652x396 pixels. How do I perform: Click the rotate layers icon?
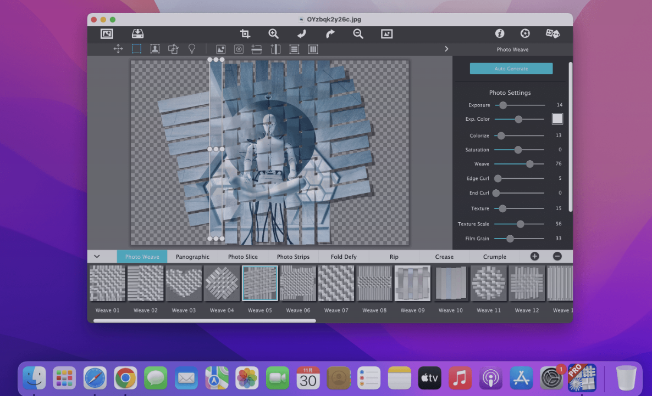(173, 49)
